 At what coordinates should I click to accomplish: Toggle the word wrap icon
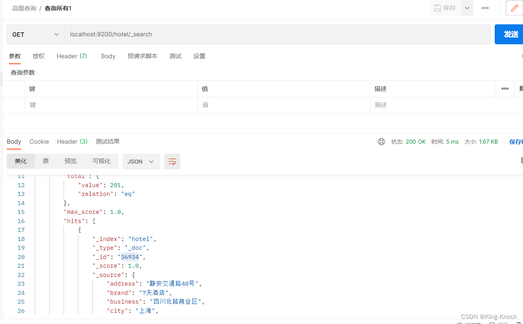click(172, 162)
